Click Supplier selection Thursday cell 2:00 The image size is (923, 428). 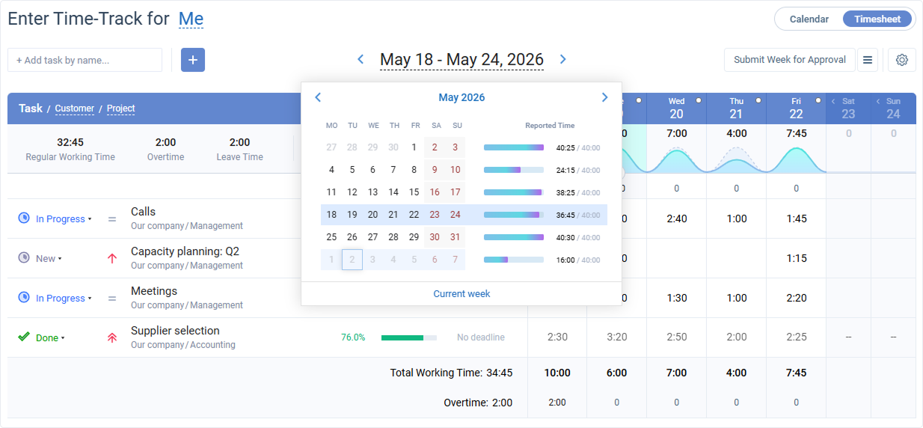[736, 337]
